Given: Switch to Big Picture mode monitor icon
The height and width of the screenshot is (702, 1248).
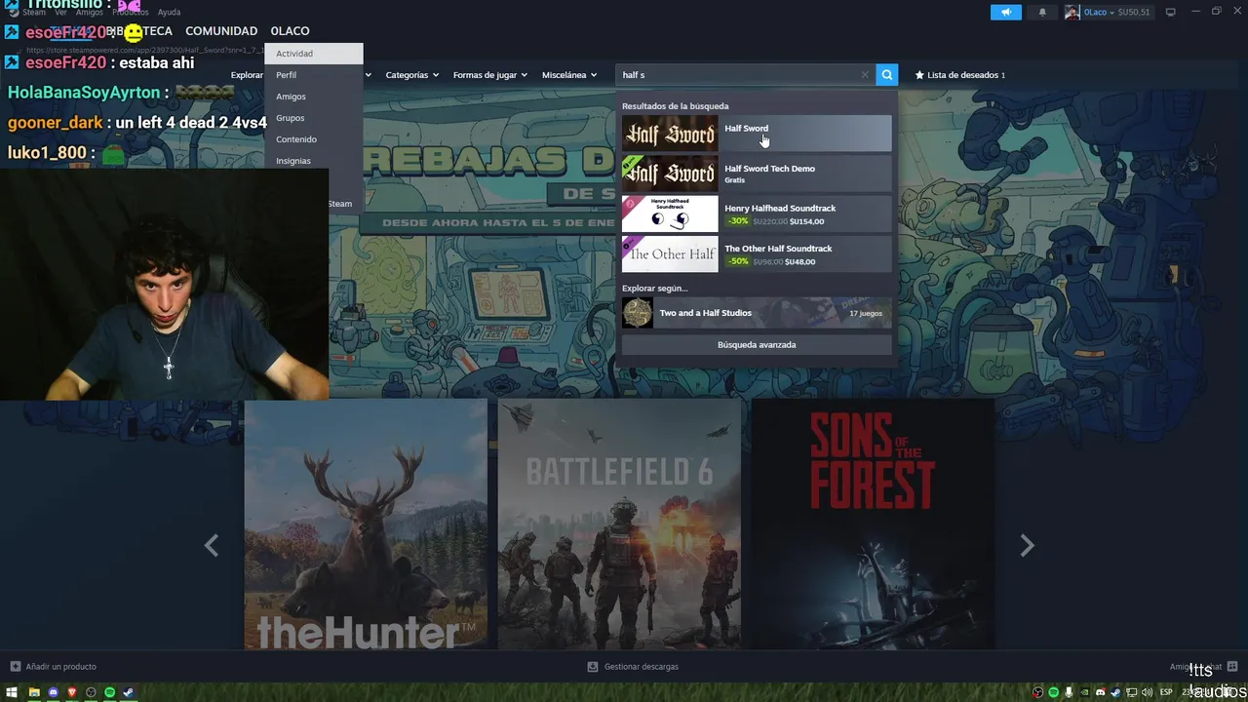Looking at the screenshot, I should click(x=1170, y=12).
